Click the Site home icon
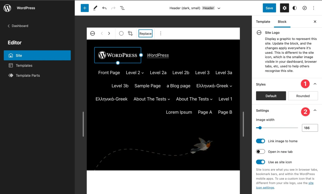322x194 pixels. [11, 55]
